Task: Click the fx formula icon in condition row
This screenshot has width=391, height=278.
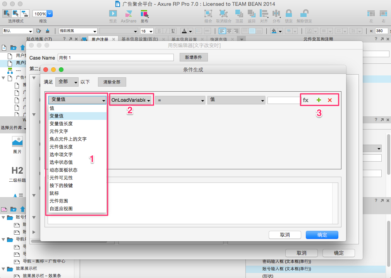Action: 305,100
